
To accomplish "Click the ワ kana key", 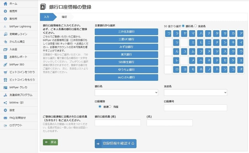I will pos(168,33).
